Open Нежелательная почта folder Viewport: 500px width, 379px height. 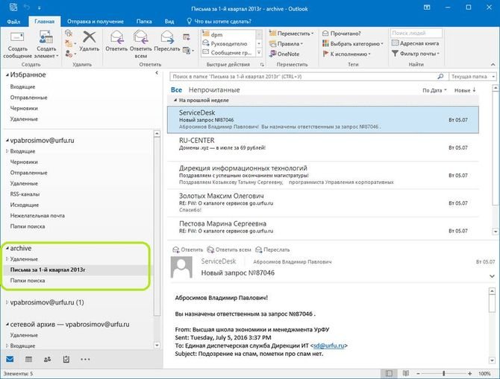click(37, 216)
